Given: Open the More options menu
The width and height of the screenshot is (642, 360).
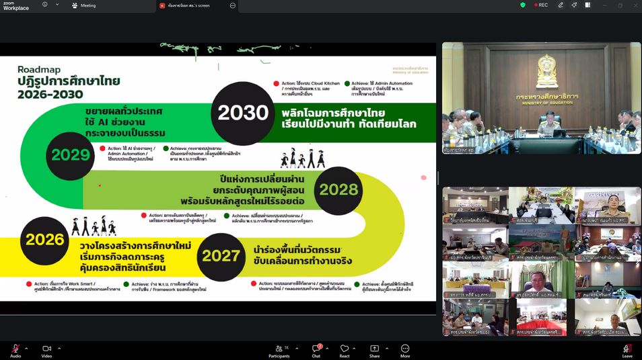Looking at the screenshot, I should (405, 349).
